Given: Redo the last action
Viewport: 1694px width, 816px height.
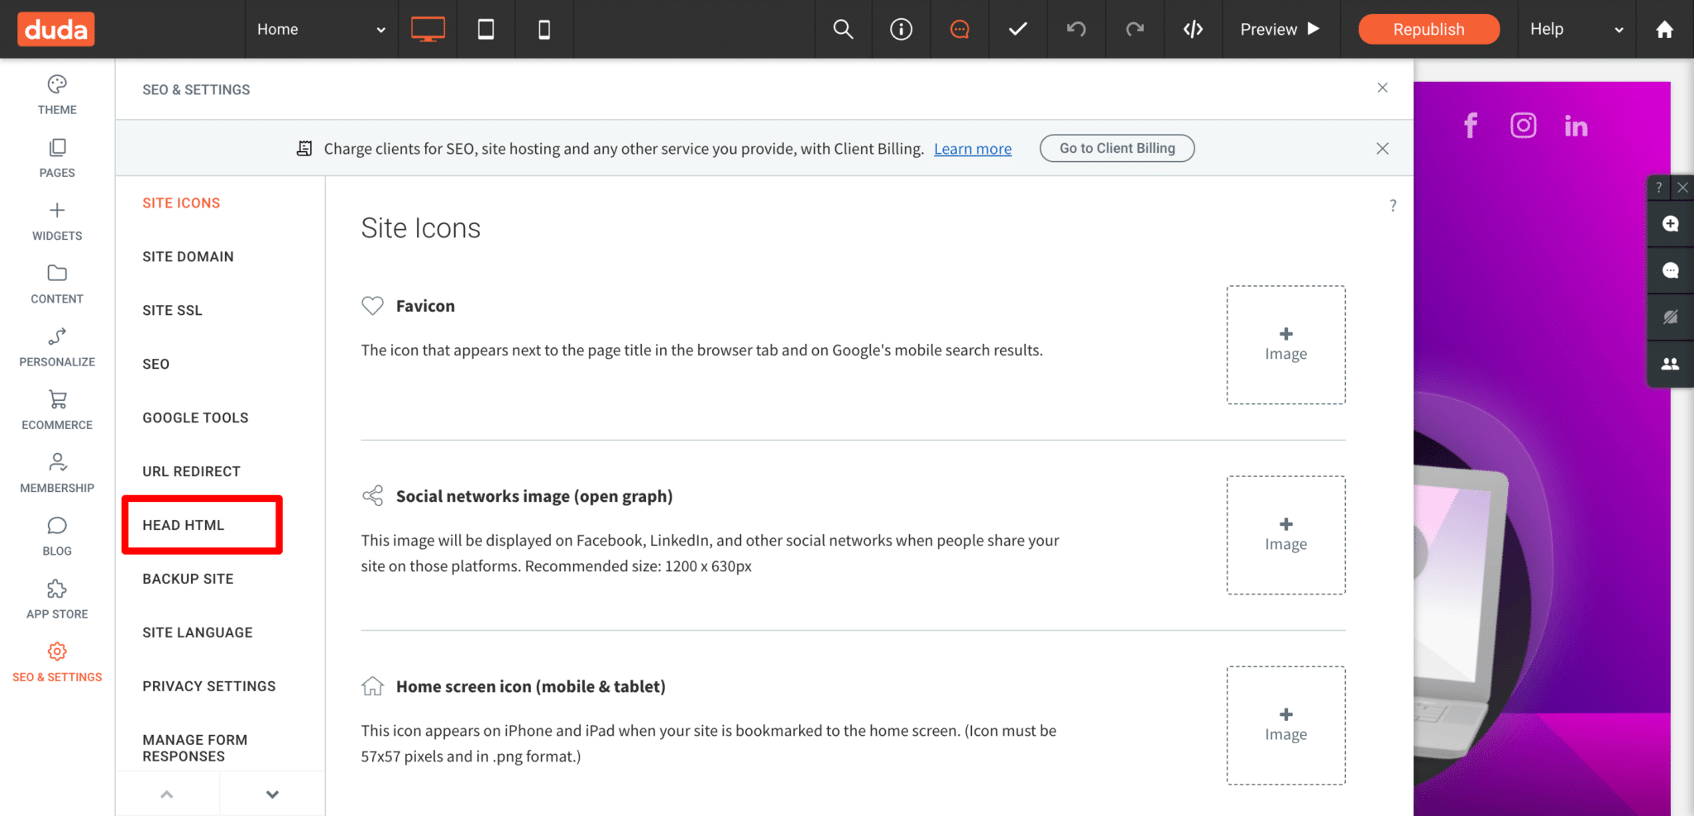Looking at the screenshot, I should (1135, 29).
